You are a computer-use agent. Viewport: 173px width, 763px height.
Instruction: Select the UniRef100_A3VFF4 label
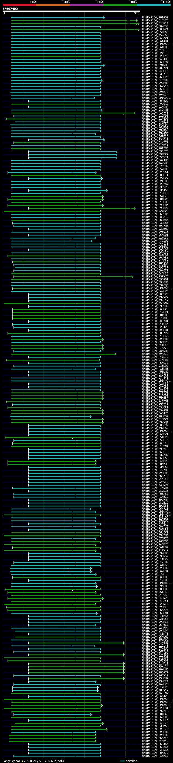click(x=155, y=681)
